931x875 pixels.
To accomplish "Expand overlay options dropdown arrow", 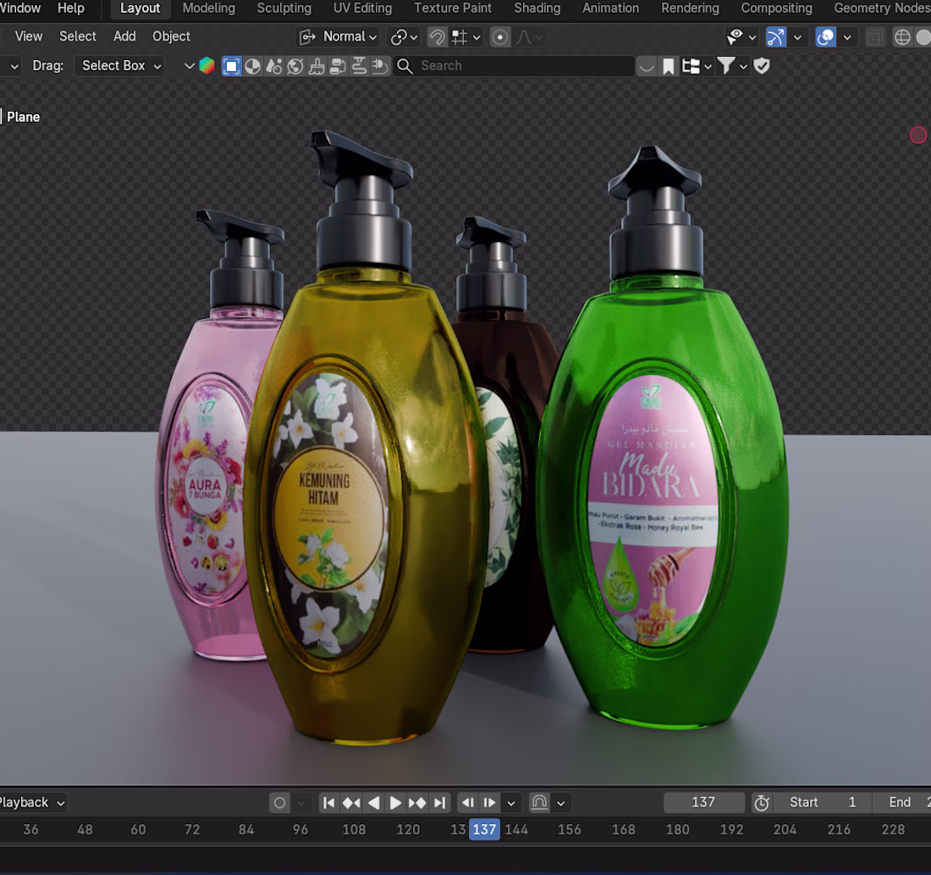I will coord(846,36).
